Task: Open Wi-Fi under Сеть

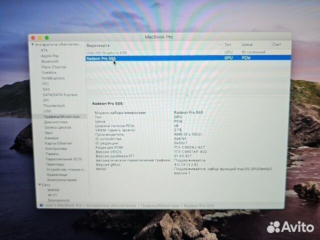Action: pyautogui.click(x=52, y=195)
